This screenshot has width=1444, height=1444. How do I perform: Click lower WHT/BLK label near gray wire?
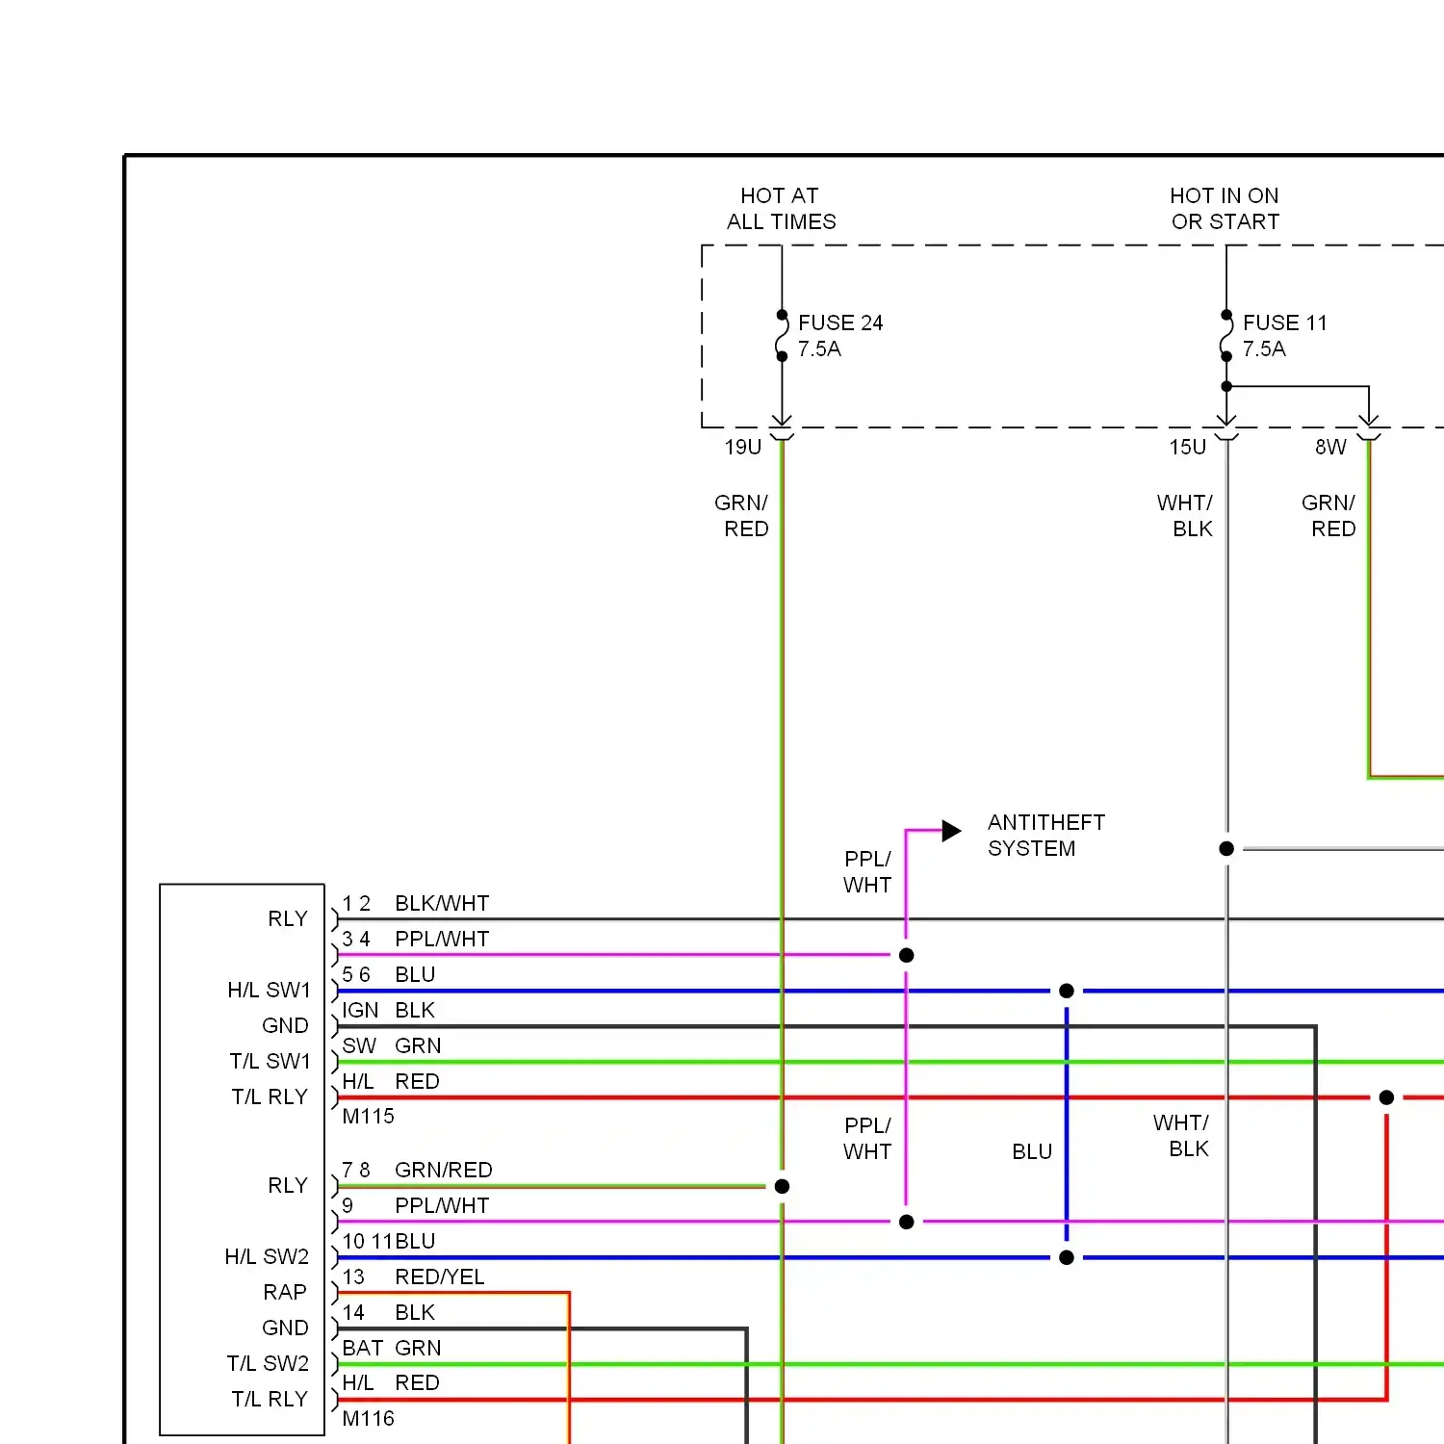(x=1181, y=1136)
